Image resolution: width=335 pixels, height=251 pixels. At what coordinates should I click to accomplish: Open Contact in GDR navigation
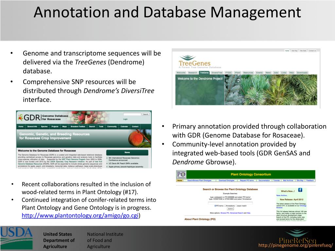[135, 126]
